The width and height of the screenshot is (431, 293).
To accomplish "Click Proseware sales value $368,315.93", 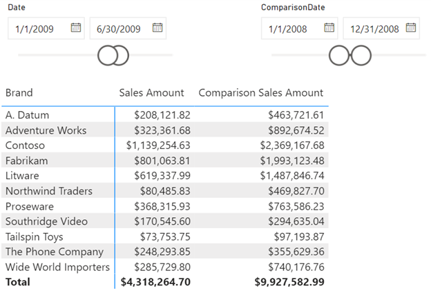I will pyautogui.click(x=162, y=206).
